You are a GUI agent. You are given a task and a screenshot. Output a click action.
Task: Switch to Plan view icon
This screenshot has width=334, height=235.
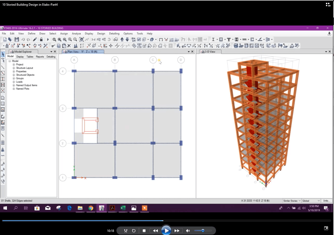coord(98,39)
